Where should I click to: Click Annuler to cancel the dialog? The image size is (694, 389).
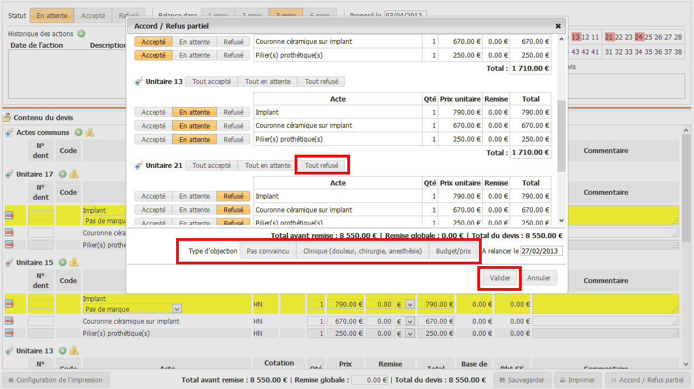pos(539,278)
